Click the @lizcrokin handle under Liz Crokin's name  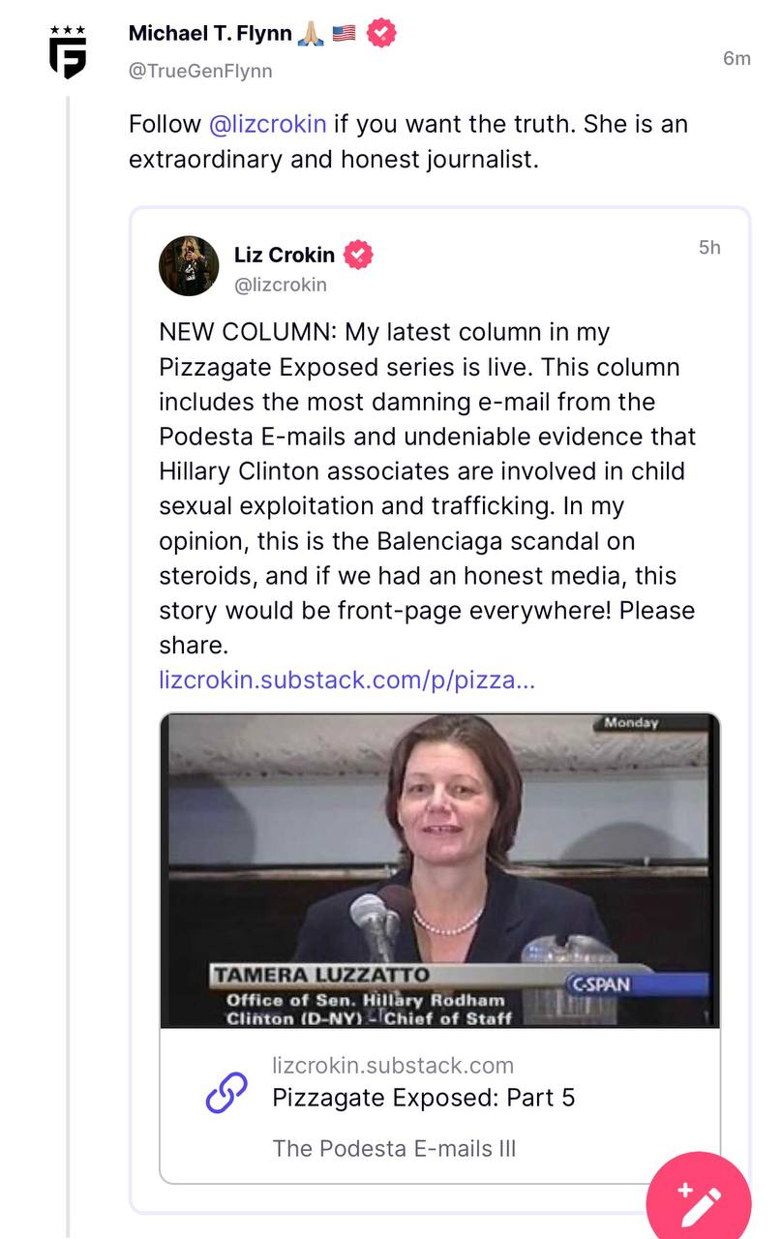click(x=281, y=285)
